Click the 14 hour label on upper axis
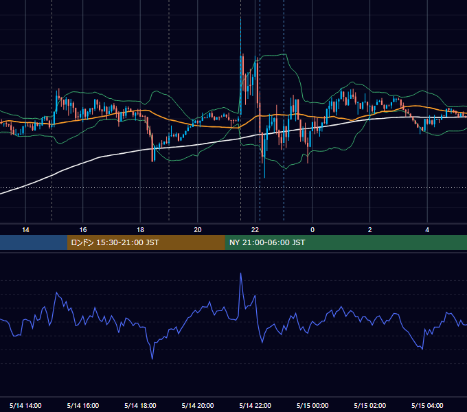Image resolution: width=467 pixels, height=412 pixels. click(25, 230)
